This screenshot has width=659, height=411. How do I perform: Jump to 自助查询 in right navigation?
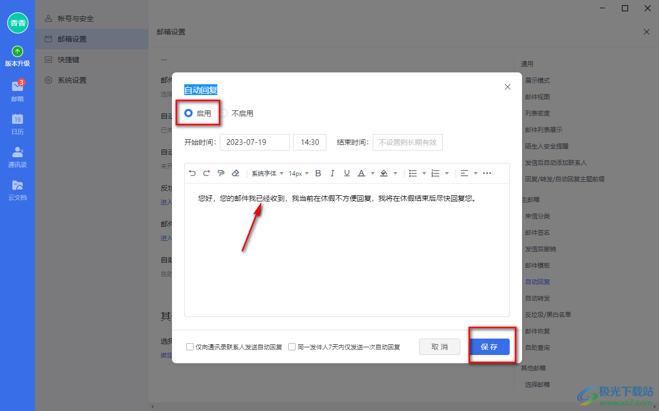[x=537, y=348]
